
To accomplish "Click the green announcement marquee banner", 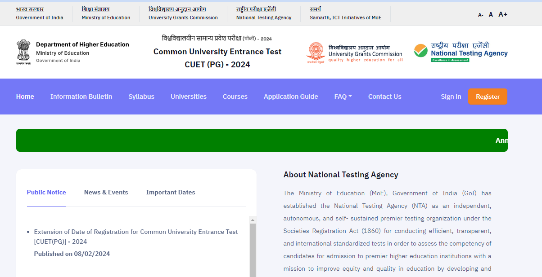I will [262, 140].
